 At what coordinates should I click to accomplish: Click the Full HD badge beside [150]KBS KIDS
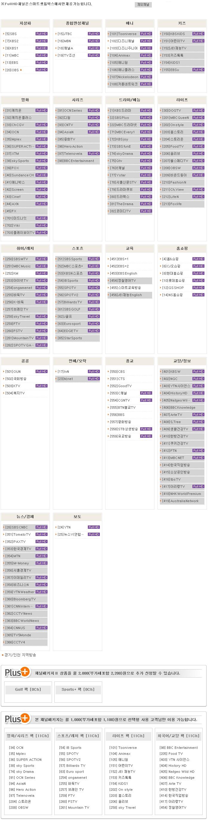click(198, 34)
